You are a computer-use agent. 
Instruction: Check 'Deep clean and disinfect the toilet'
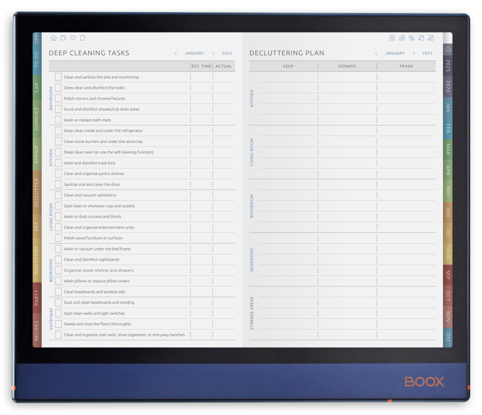[58, 88]
